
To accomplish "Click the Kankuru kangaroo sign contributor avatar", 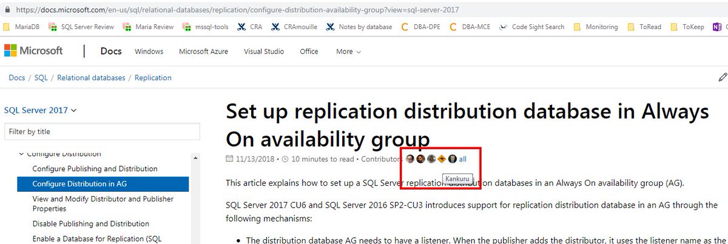I will pos(441,159).
